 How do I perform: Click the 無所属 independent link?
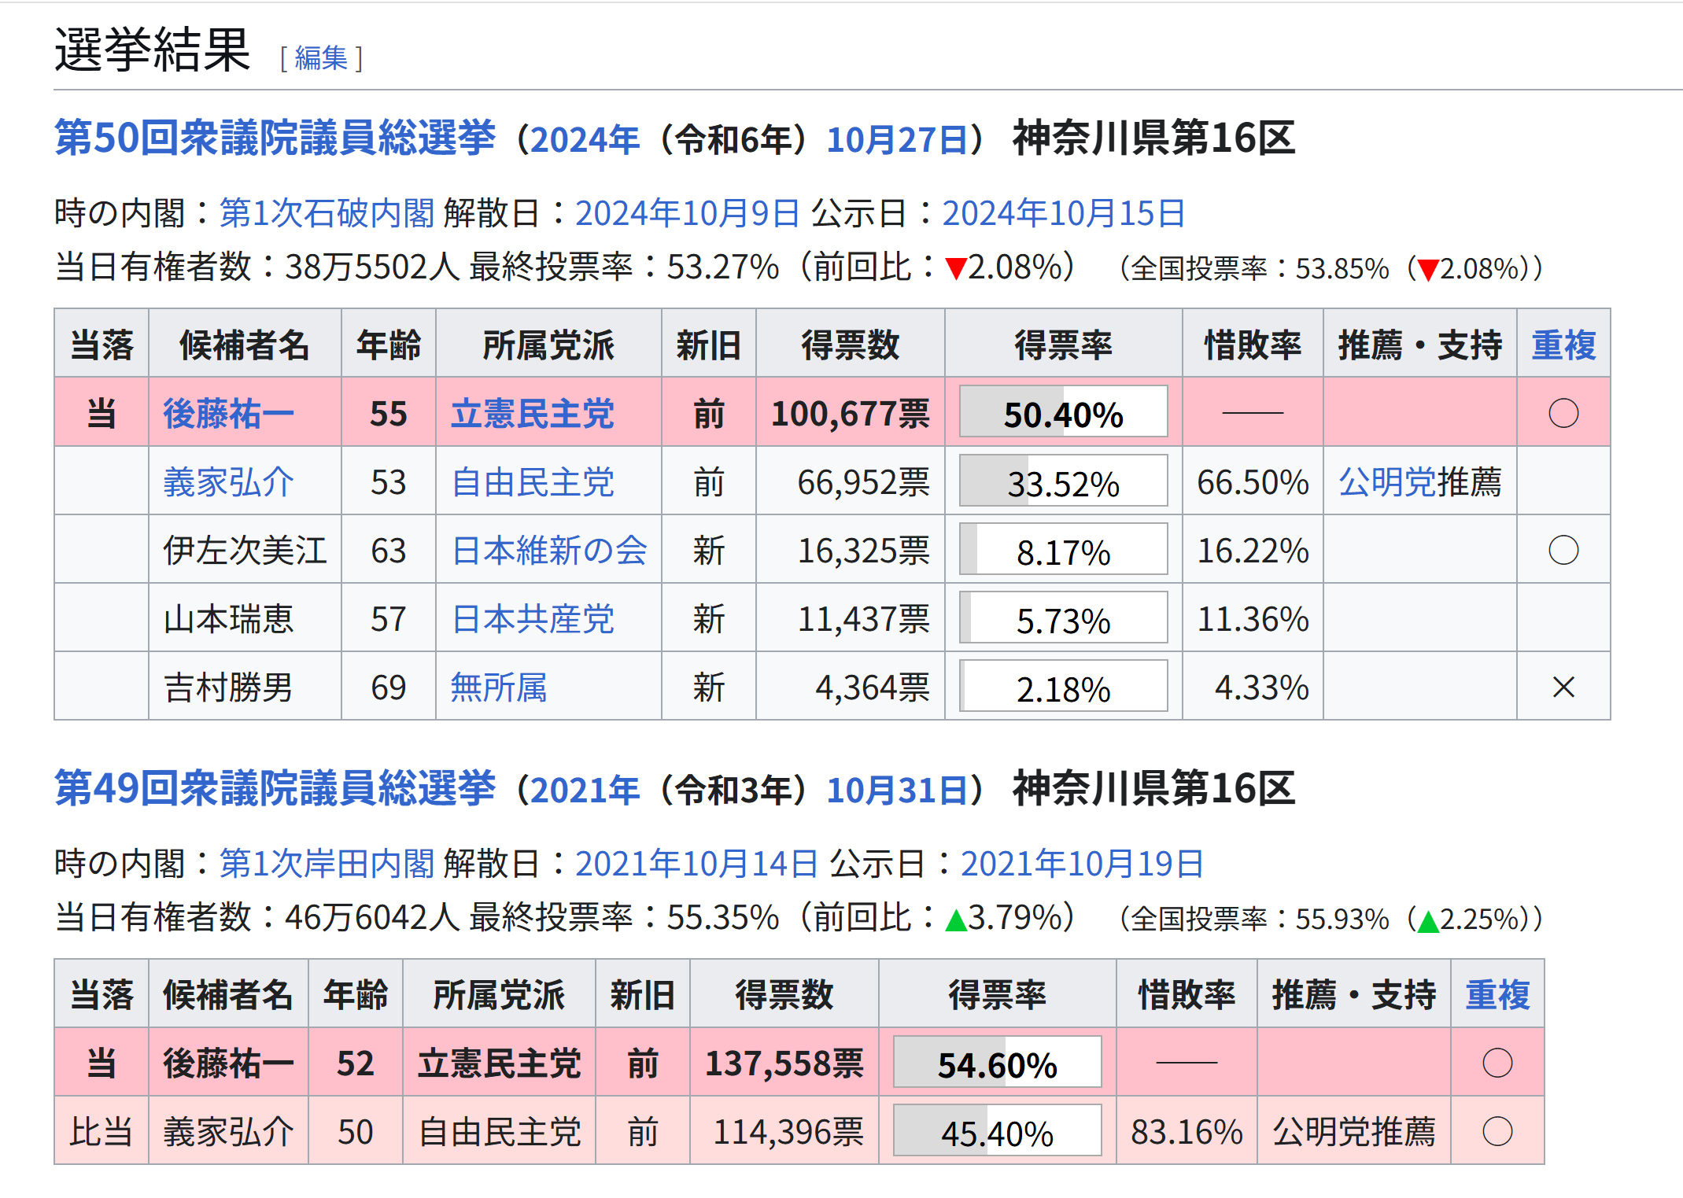pos(499,687)
